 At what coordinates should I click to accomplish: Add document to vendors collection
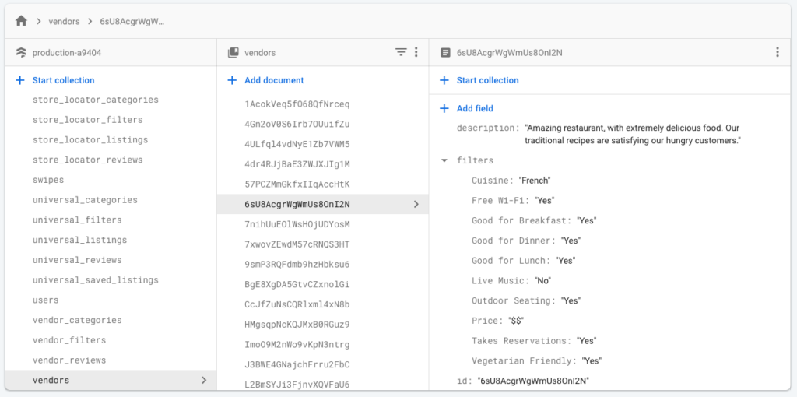pyautogui.click(x=274, y=80)
